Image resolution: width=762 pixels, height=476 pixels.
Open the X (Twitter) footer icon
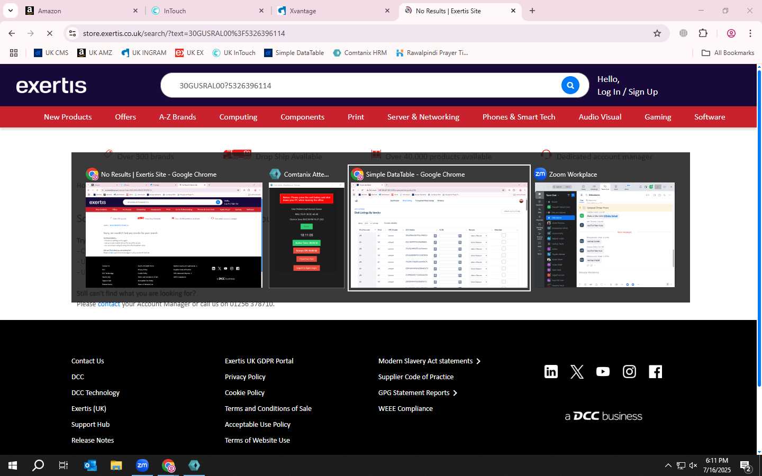tap(577, 372)
